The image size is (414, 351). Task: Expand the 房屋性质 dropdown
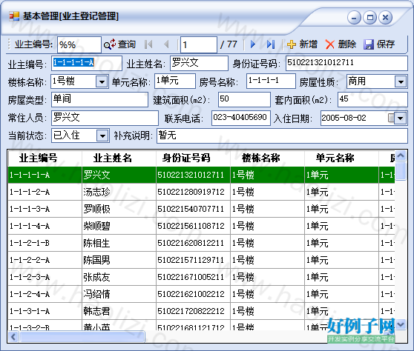tap(401, 81)
